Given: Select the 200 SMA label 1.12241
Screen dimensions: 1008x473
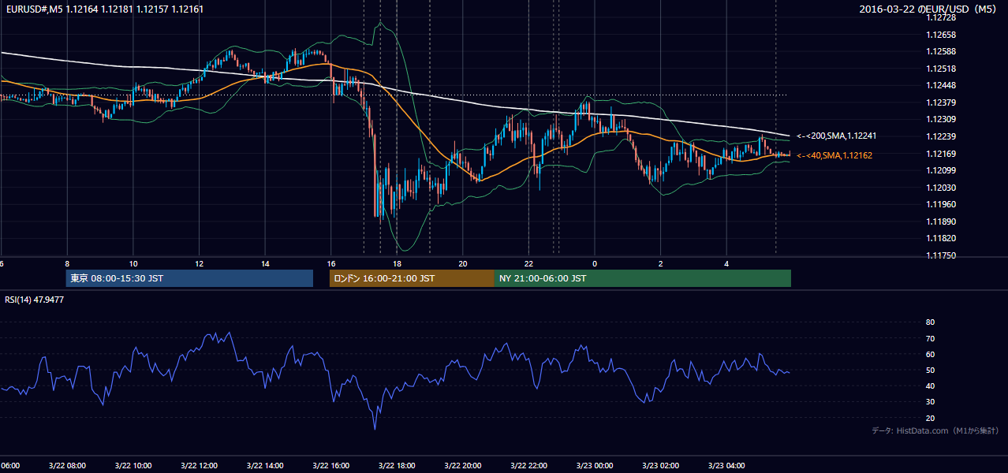Looking at the screenshot, I should coord(836,136).
